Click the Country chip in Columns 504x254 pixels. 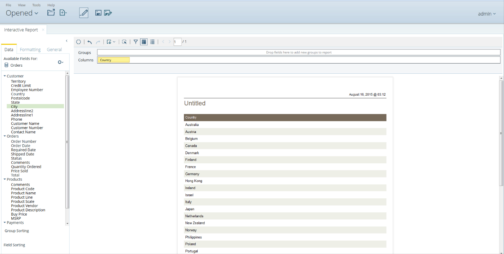point(114,60)
